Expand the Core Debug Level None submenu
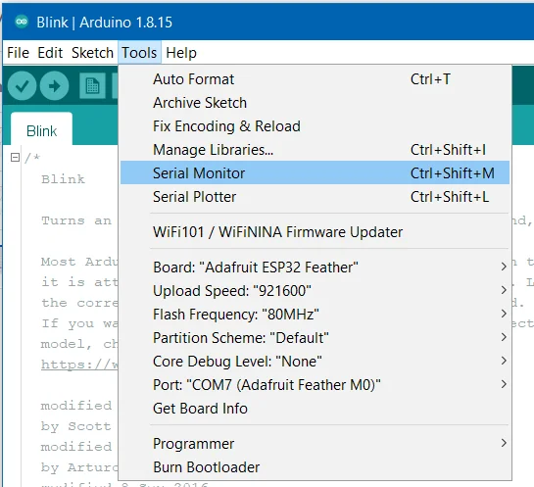534x487 pixels. pyautogui.click(x=316, y=362)
